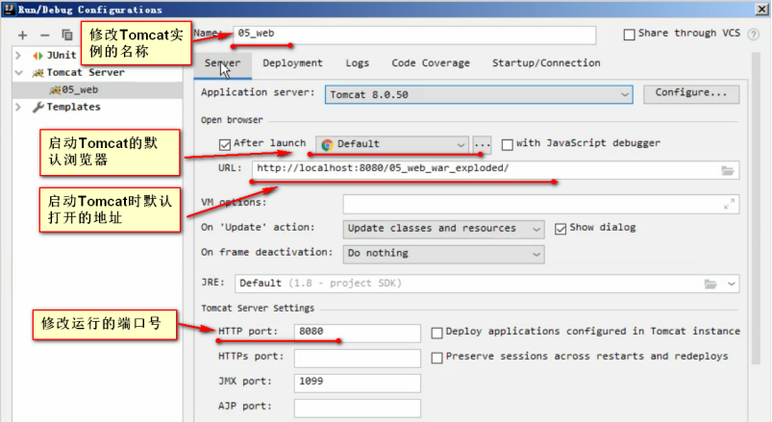Click the HTTPs port input field
Viewport: 772px width, 422px height.
[x=358, y=358]
